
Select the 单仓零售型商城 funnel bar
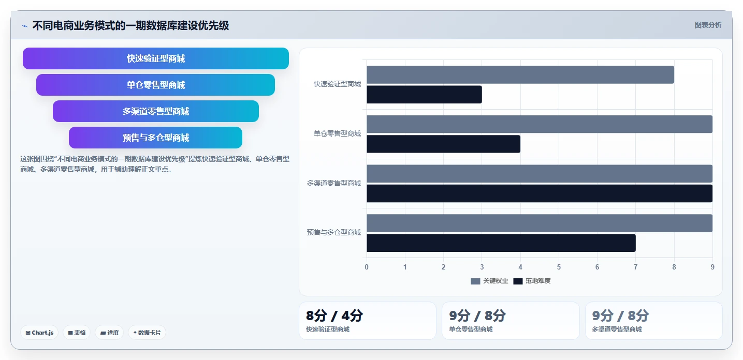pyautogui.click(x=155, y=85)
